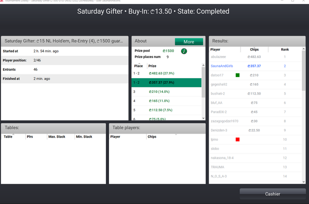Select player datoo17 in results

pyautogui.click(x=256, y=75)
